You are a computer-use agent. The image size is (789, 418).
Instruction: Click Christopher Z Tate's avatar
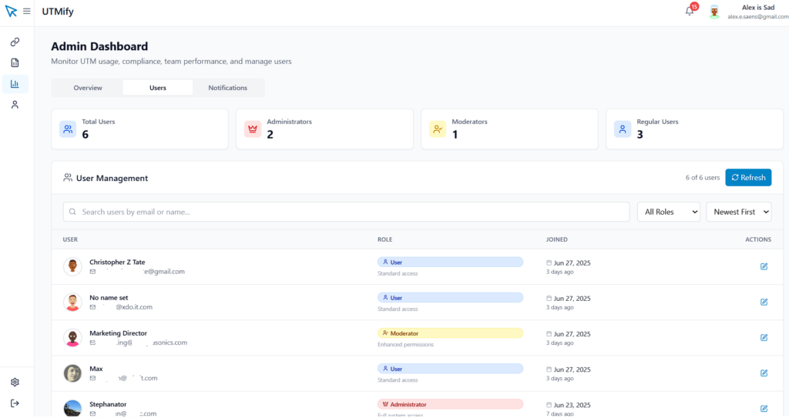(72, 266)
